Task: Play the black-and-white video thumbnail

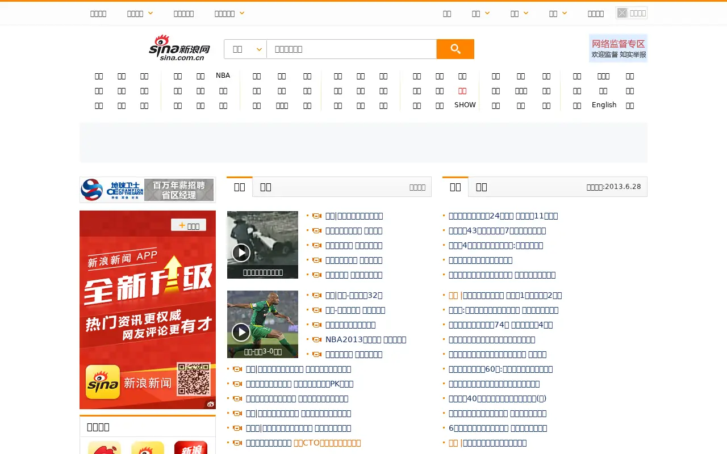Action: [262, 245]
